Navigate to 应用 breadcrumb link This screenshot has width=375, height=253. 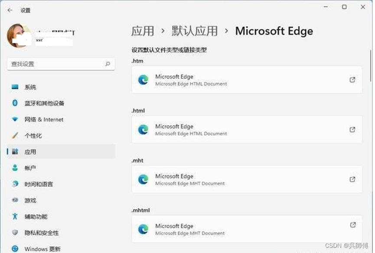pyautogui.click(x=143, y=31)
